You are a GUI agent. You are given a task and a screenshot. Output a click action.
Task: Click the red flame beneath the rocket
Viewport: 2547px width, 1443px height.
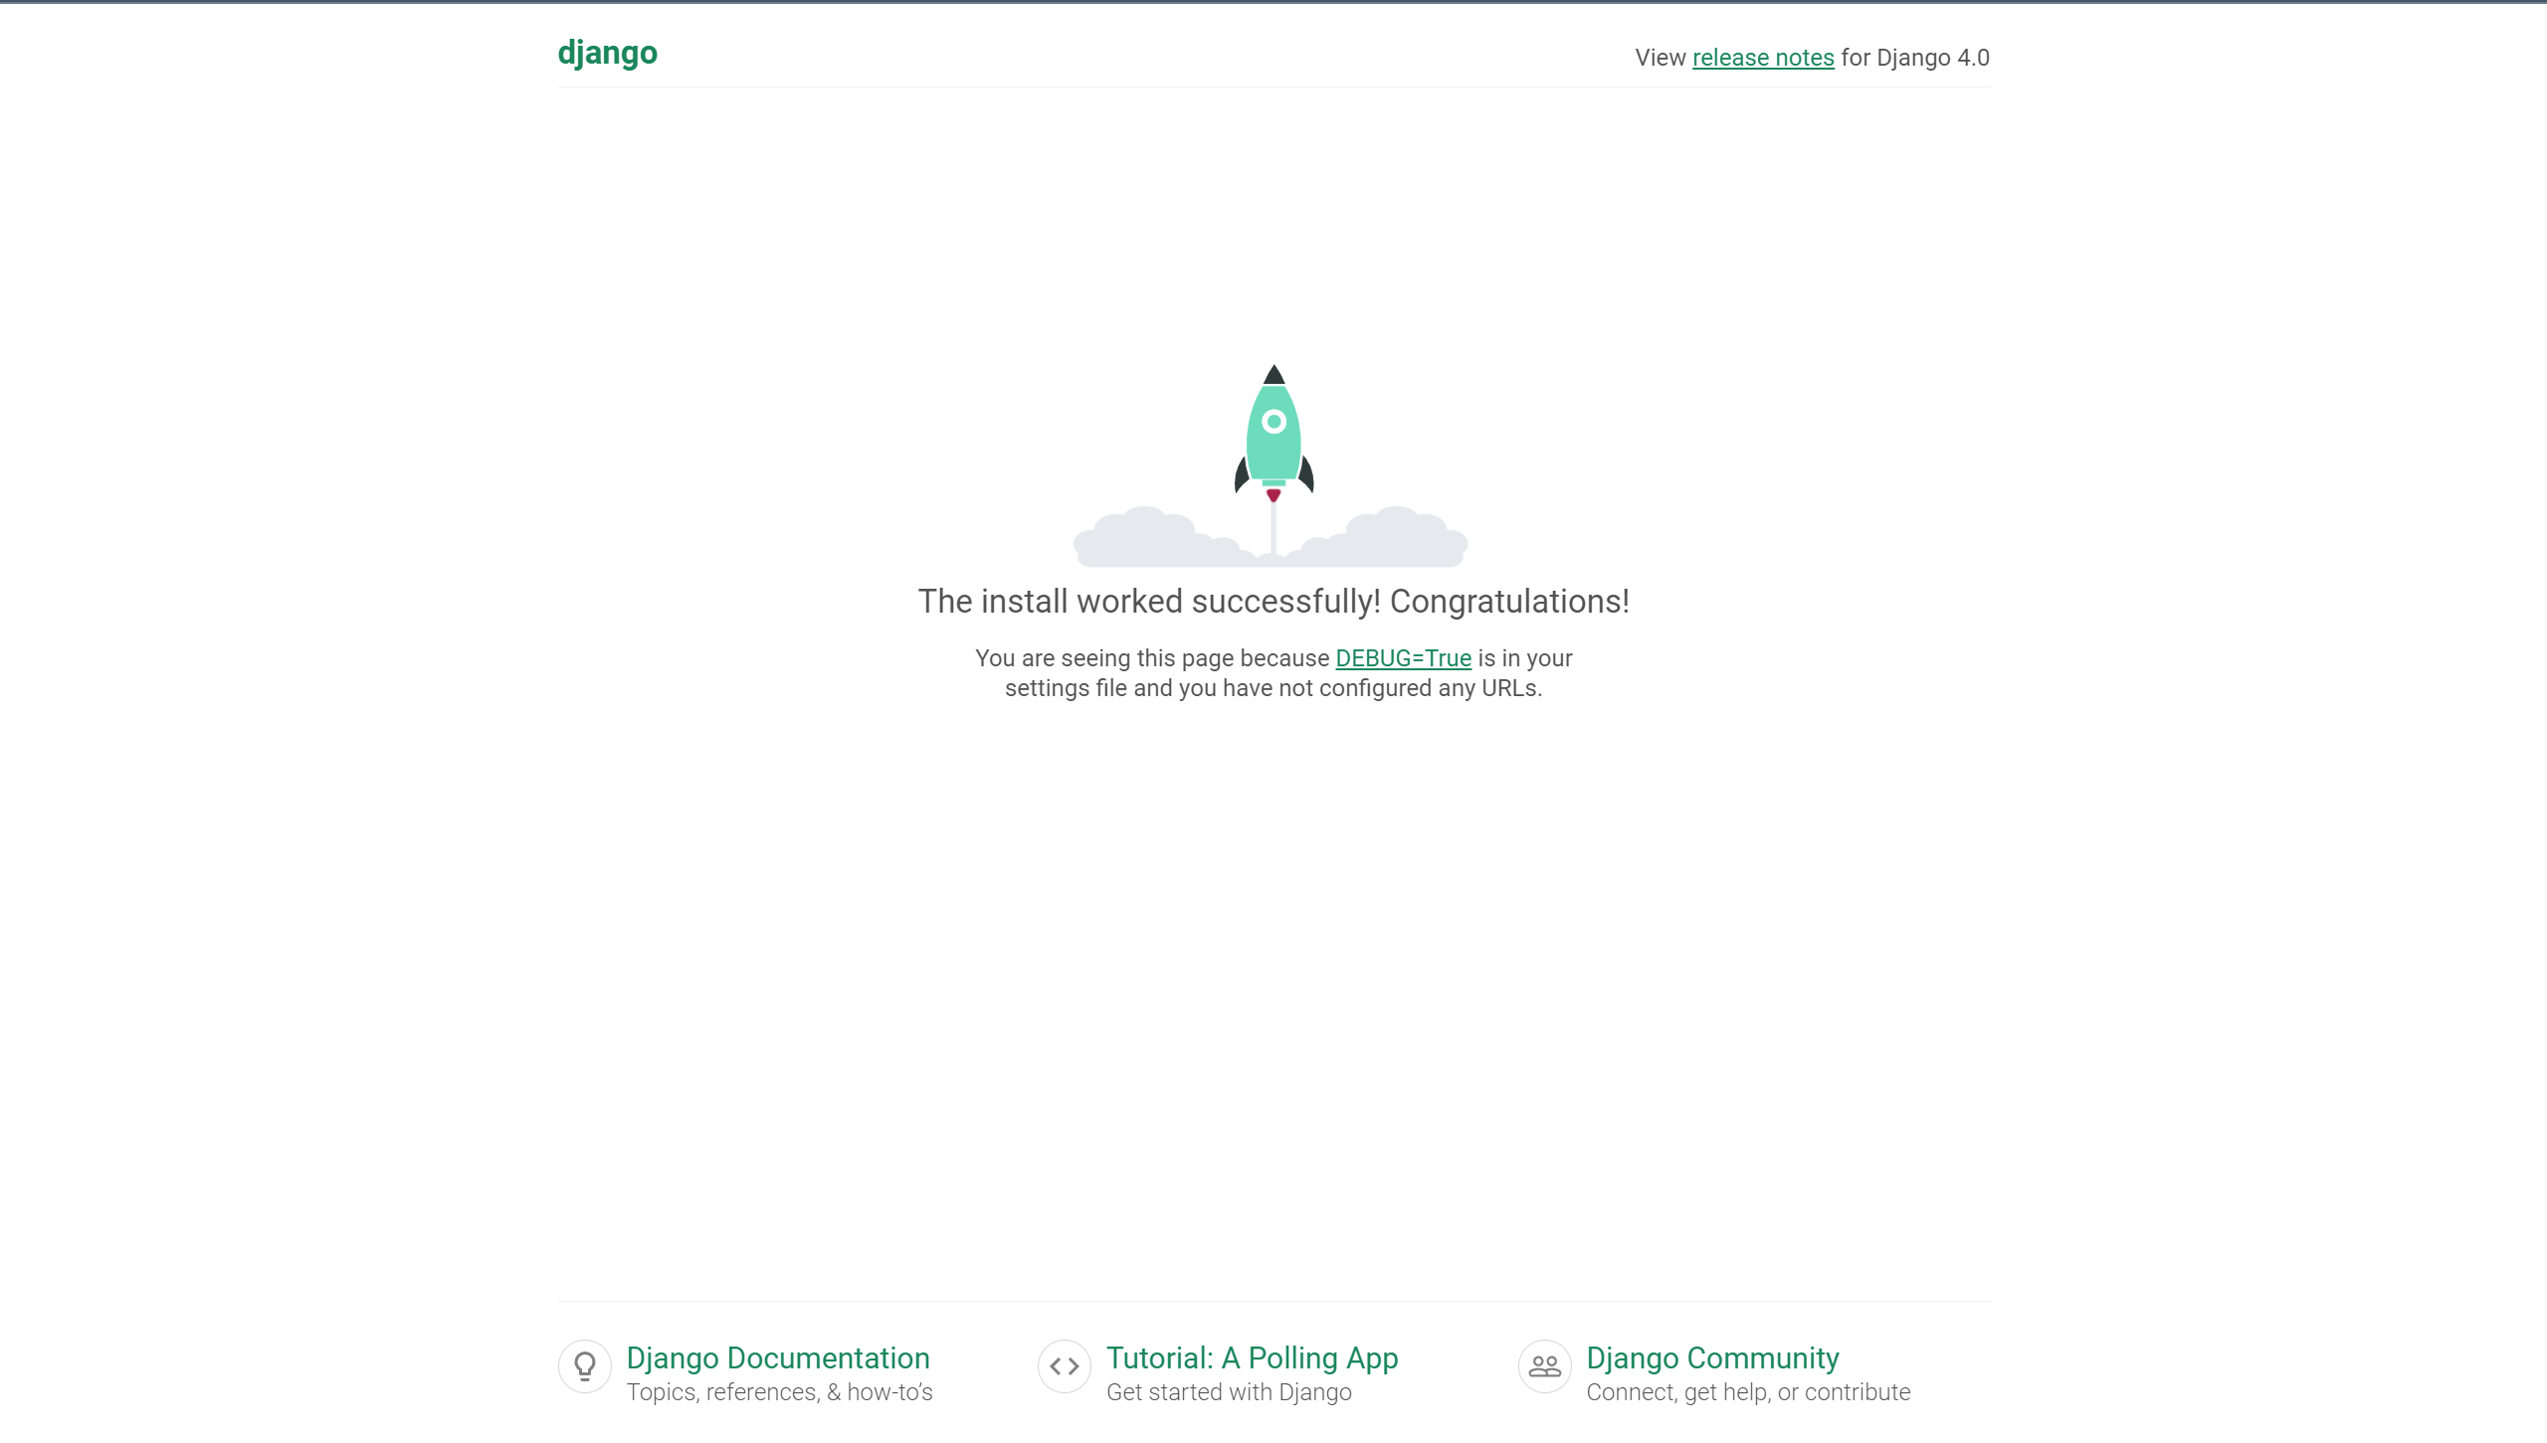(1272, 494)
